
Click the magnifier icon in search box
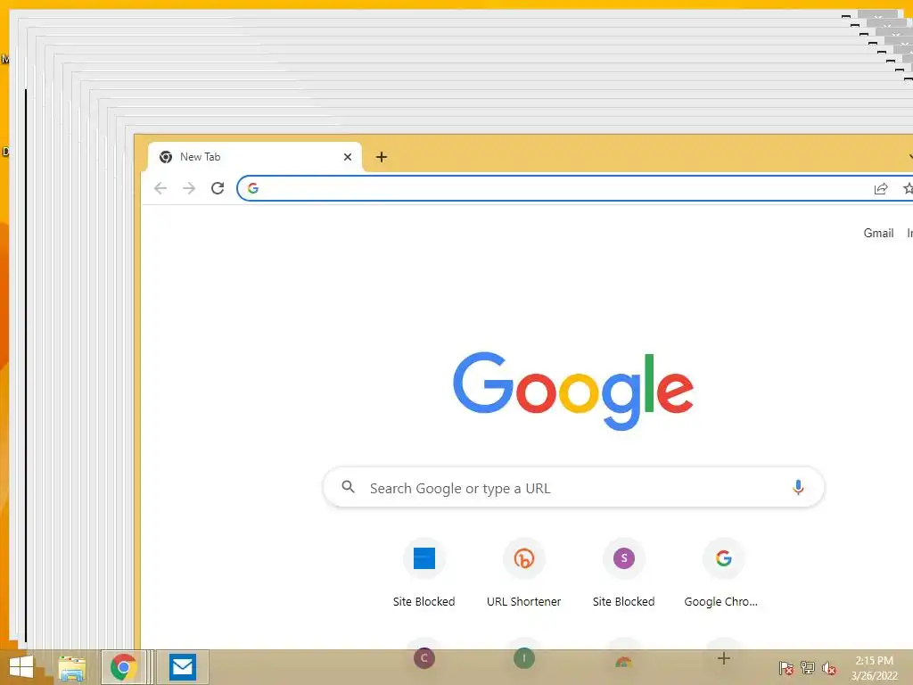coord(349,487)
